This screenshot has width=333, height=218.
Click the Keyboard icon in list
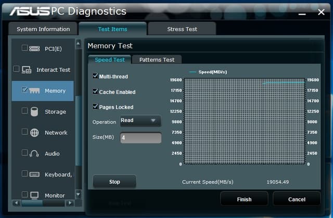tap(34, 174)
